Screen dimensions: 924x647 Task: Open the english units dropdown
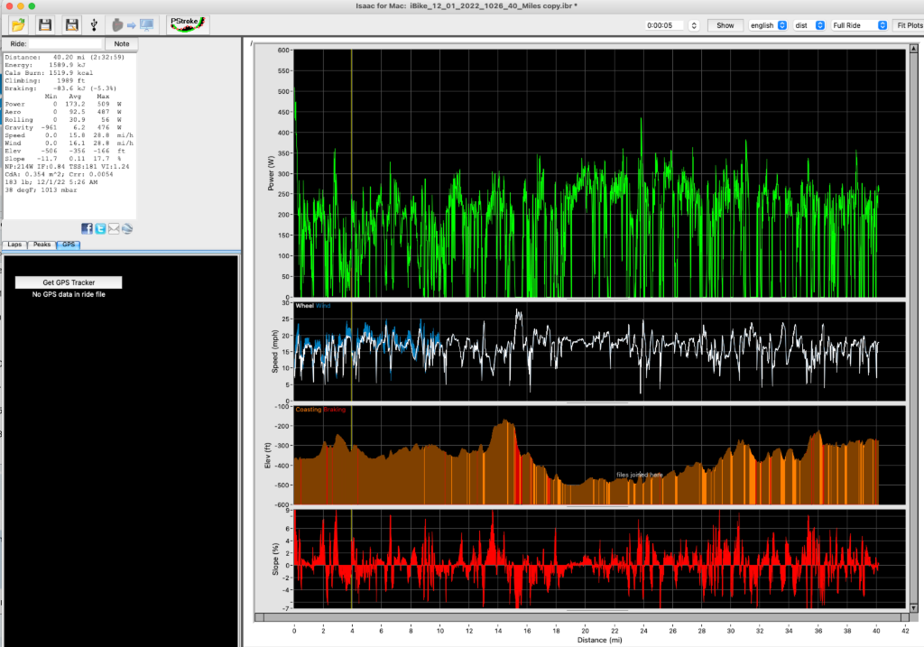(769, 24)
